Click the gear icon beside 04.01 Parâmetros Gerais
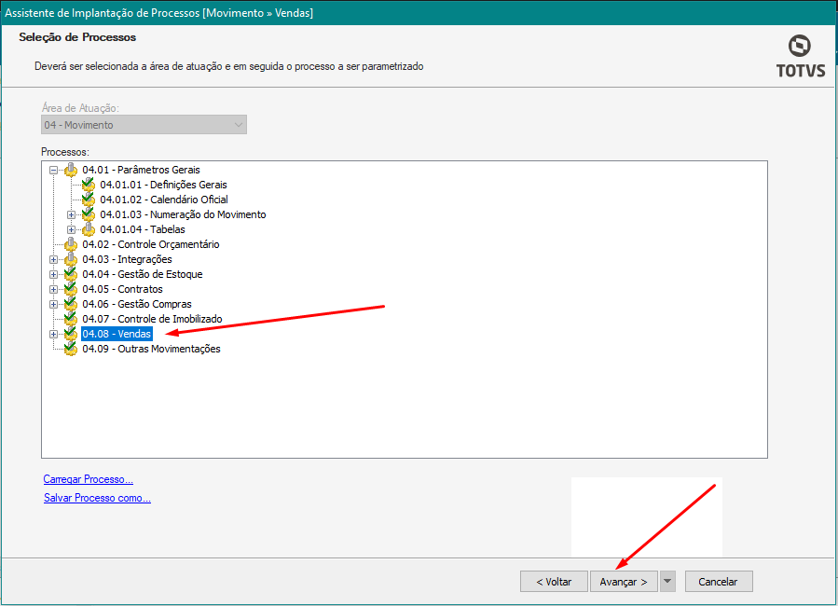This screenshot has width=838, height=606. (x=71, y=170)
